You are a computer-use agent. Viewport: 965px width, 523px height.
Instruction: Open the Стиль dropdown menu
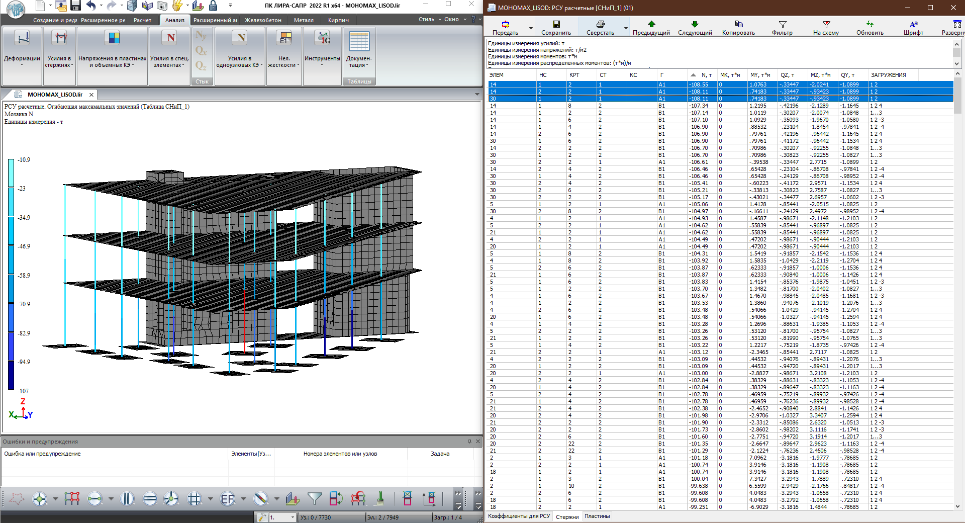(430, 20)
